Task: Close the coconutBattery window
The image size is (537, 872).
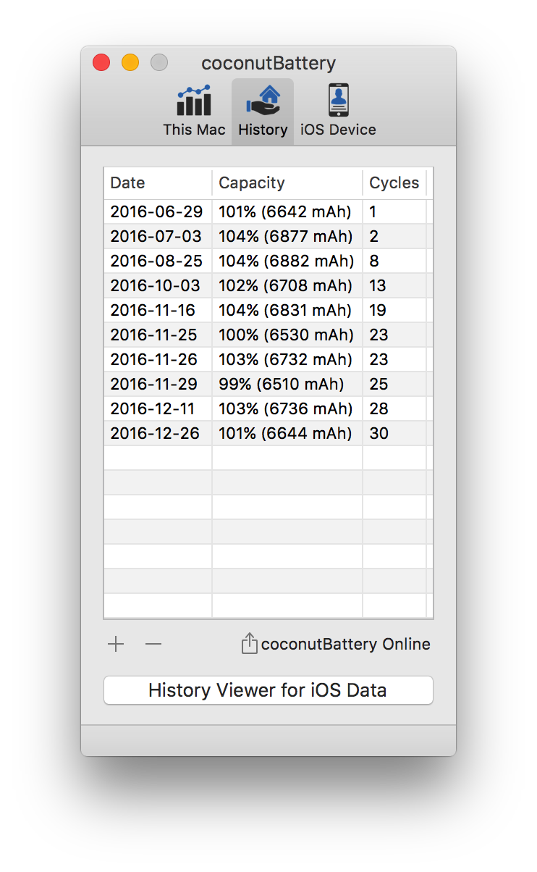Action: pos(101,63)
